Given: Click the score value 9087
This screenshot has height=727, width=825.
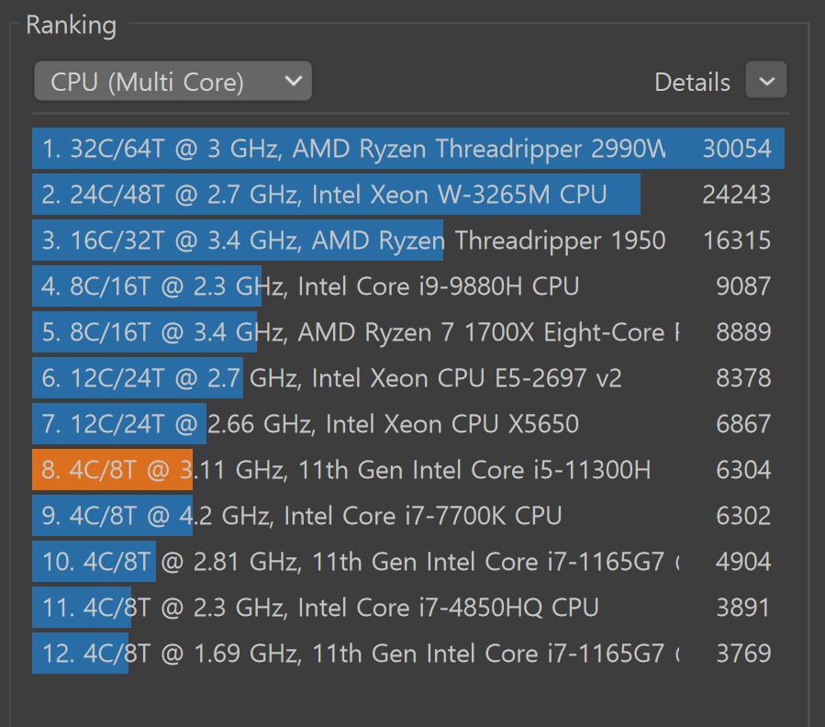Looking at the screenshot, I should (743, 286).
